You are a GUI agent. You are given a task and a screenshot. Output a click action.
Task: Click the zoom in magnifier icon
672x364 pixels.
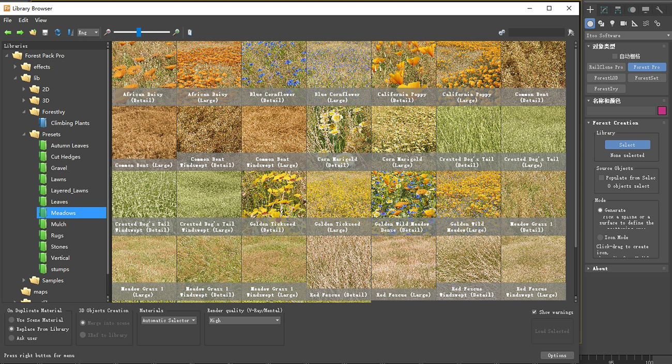pos(176,33)
